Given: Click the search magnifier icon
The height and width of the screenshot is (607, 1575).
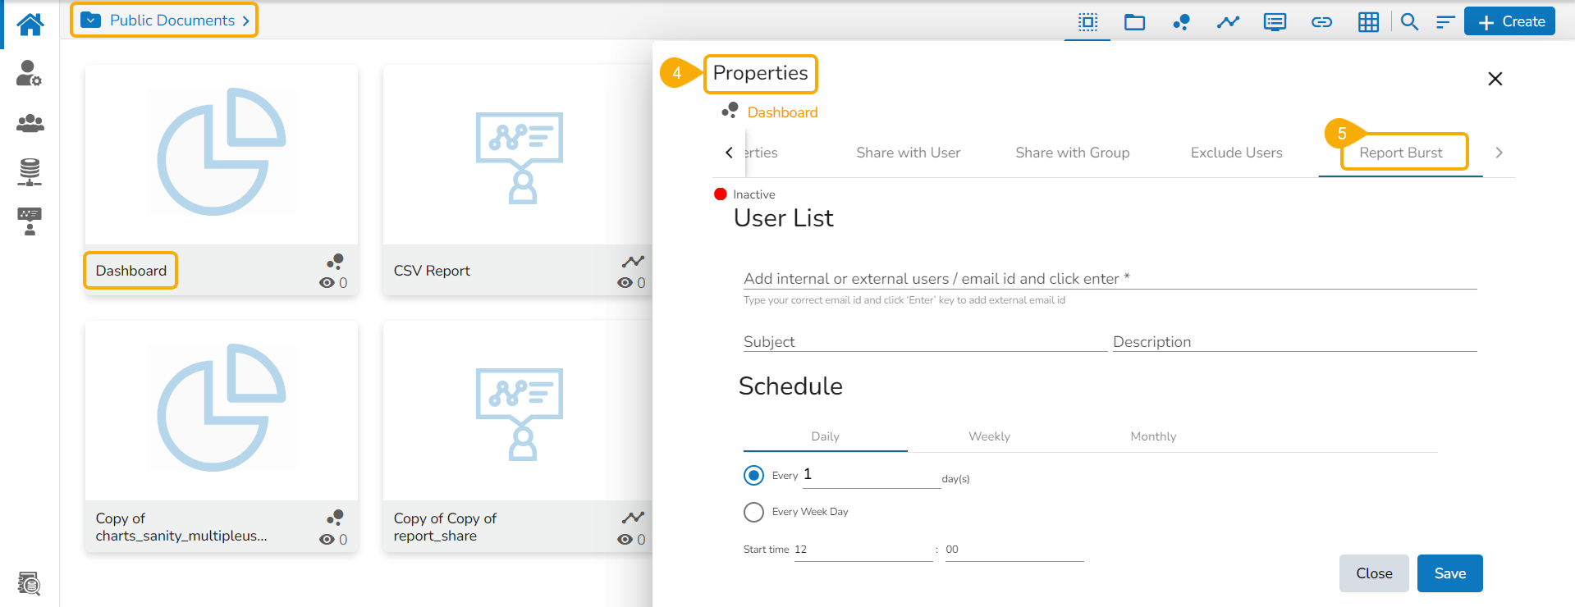Looking at the screenshot, I should (x=1409, y=22).
